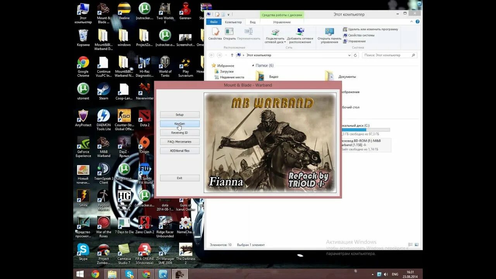Open FAQ: Mercenaries
The width and height of the screenshot is (496, 279).
(180, 142)
